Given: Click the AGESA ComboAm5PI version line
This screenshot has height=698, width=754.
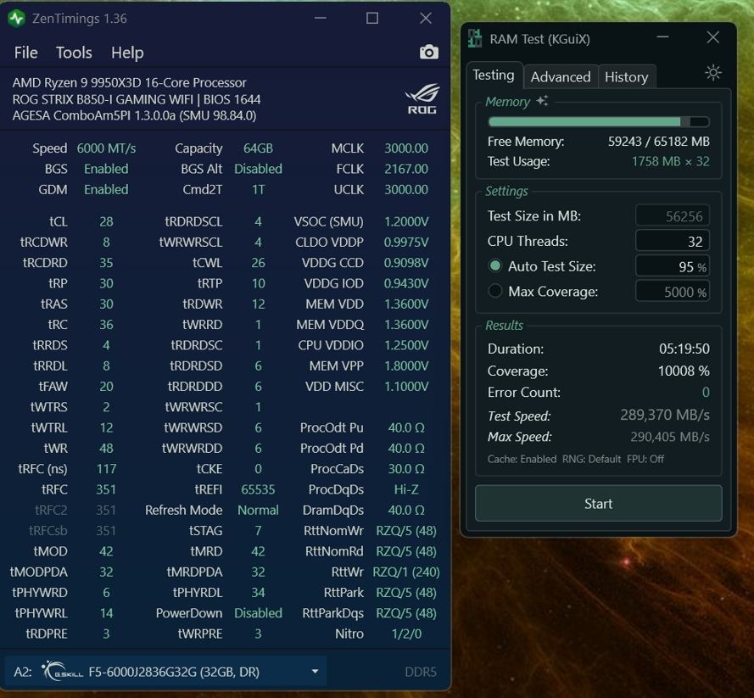Looking at the screenshot, I should click(134, 116).
